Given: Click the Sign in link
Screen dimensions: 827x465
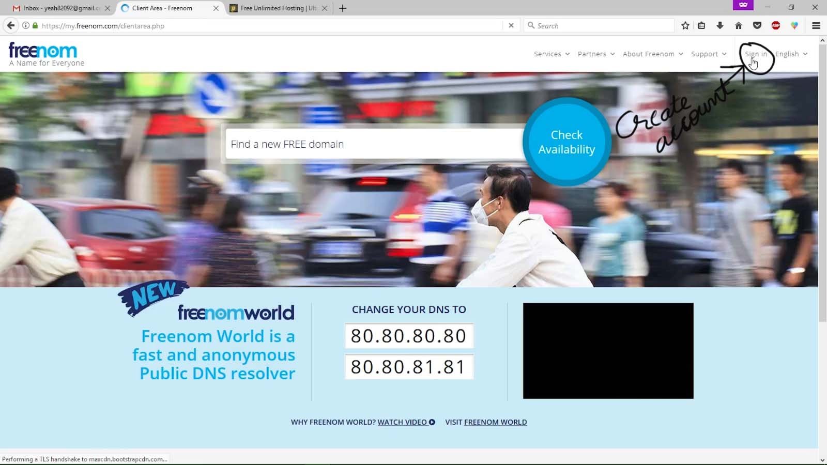Looking at the screenshot, I should [756, 54].
